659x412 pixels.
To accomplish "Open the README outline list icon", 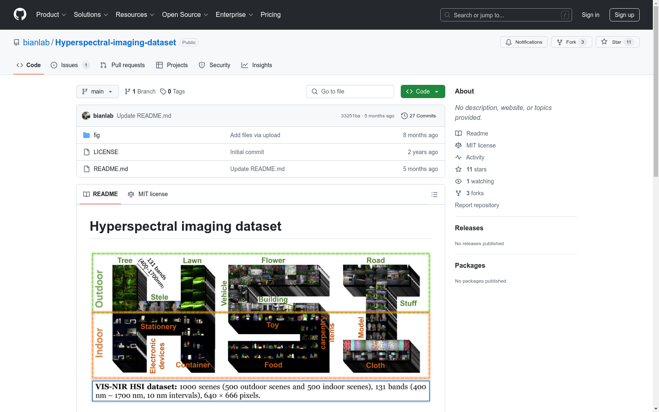I will click(x=434, y=194).
